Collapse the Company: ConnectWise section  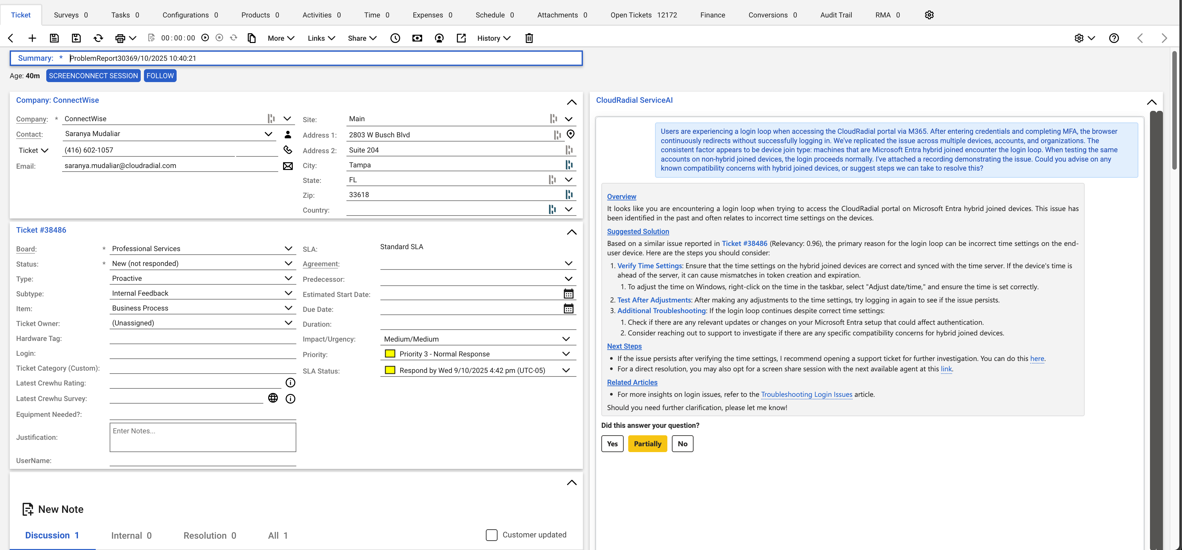(572, 102)
